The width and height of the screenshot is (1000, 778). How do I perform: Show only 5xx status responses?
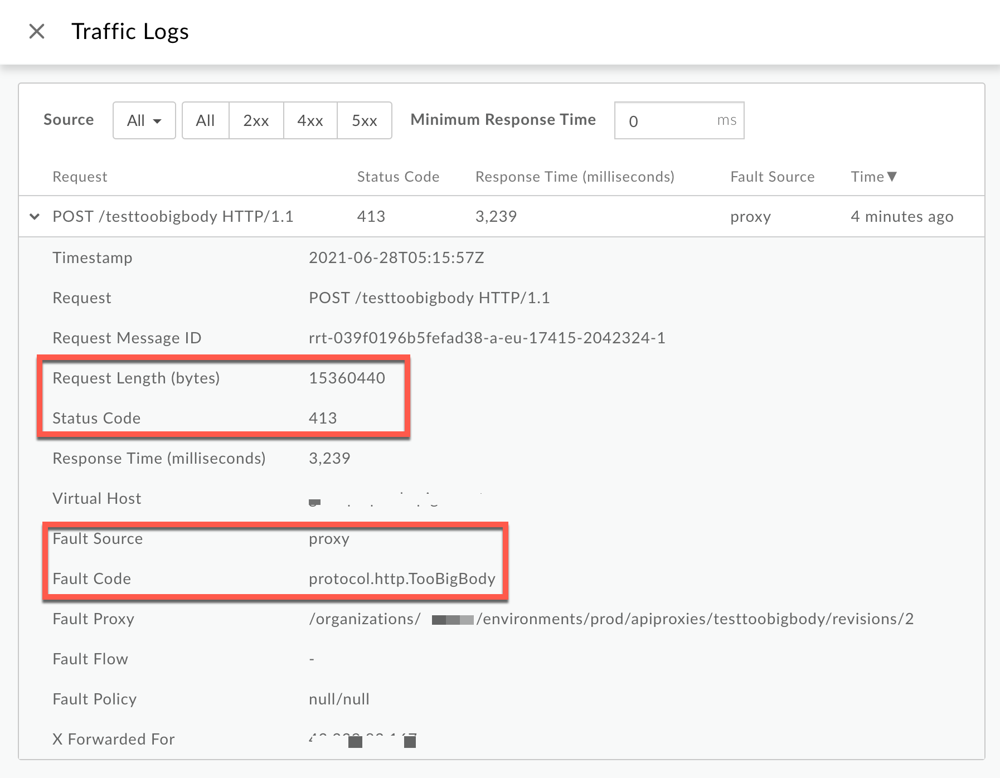[x=364, y=120]
